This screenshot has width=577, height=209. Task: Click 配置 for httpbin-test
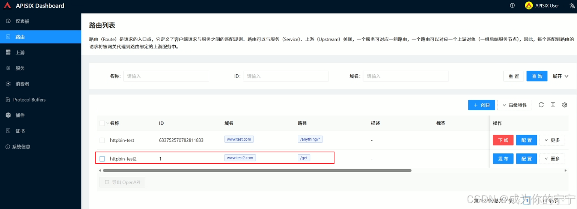(x=526, y=140)
